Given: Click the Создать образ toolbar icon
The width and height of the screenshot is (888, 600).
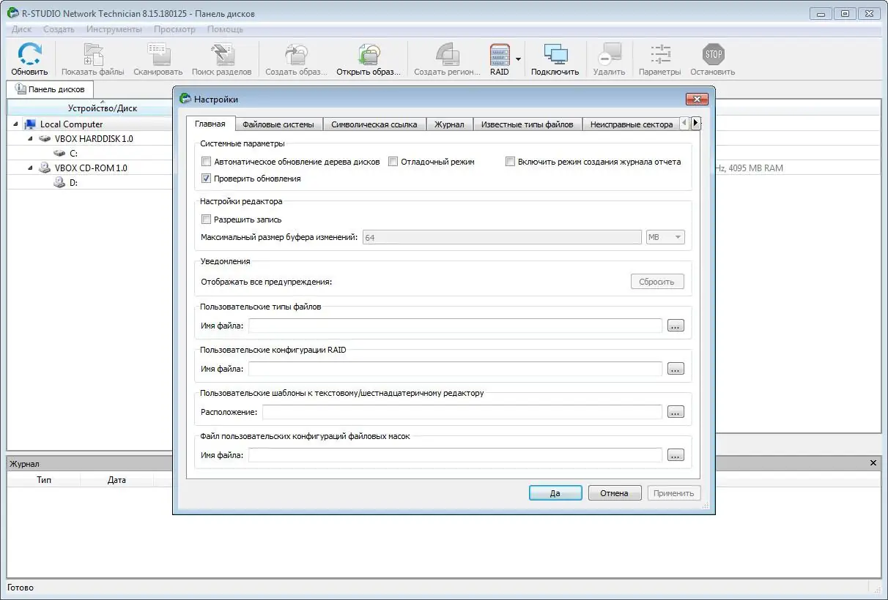Looking at the screenshot, I should [x=297, y=54].
